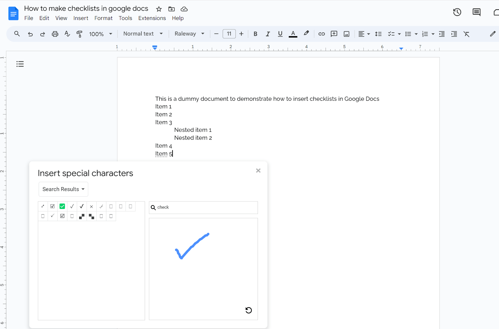
Task: Open the font dropdown showing Raleway
Action: click(x=189, y=33)
